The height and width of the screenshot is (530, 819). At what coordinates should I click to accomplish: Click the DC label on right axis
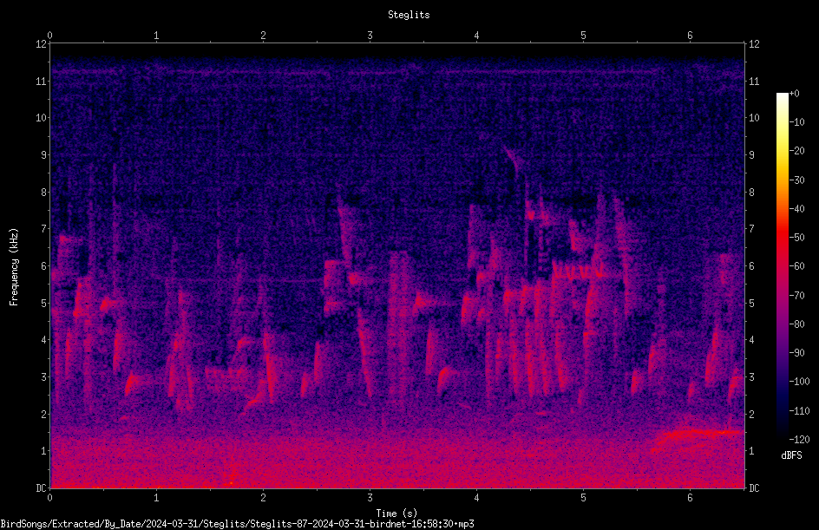tap(754, 487)
